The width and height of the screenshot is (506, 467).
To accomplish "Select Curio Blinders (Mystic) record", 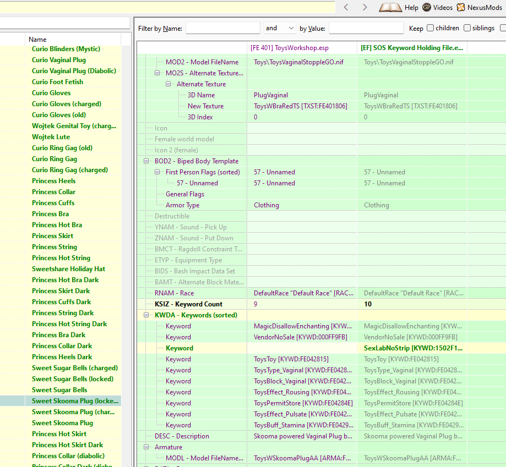I will click(x=66, y=49).
